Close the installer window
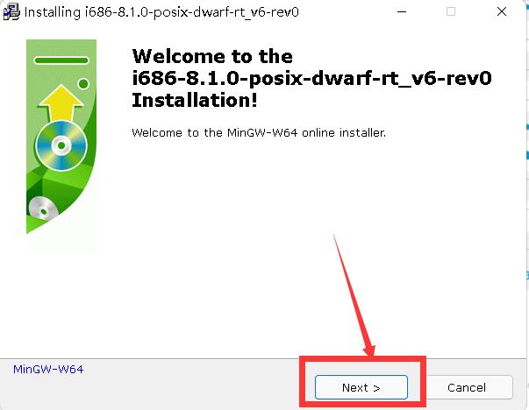 [x=502, y=11]
